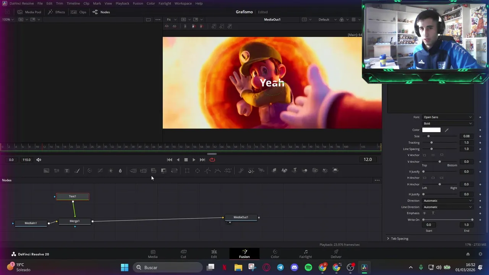Set V Anchor to top icon
489x275 pixels.
coord(424,155)
